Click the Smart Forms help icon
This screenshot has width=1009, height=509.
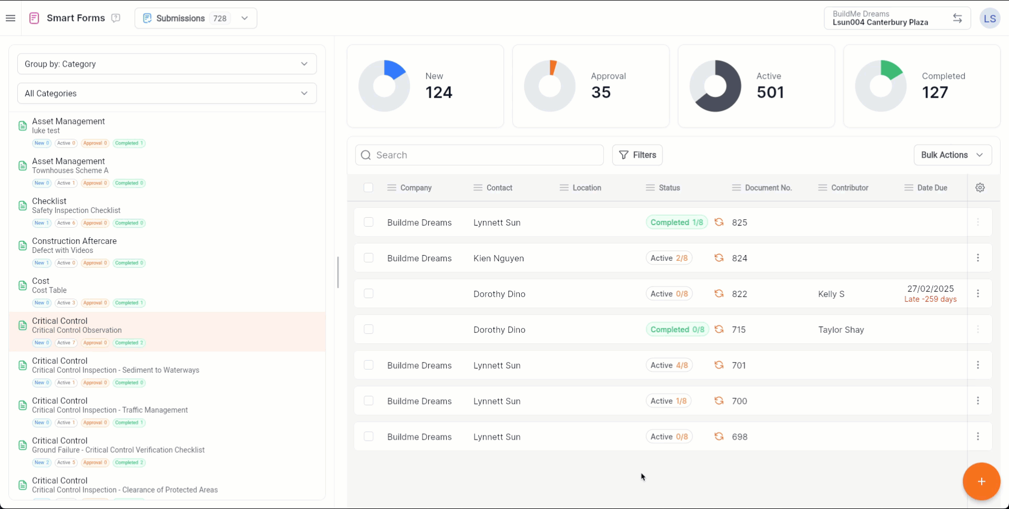[116, 18]
